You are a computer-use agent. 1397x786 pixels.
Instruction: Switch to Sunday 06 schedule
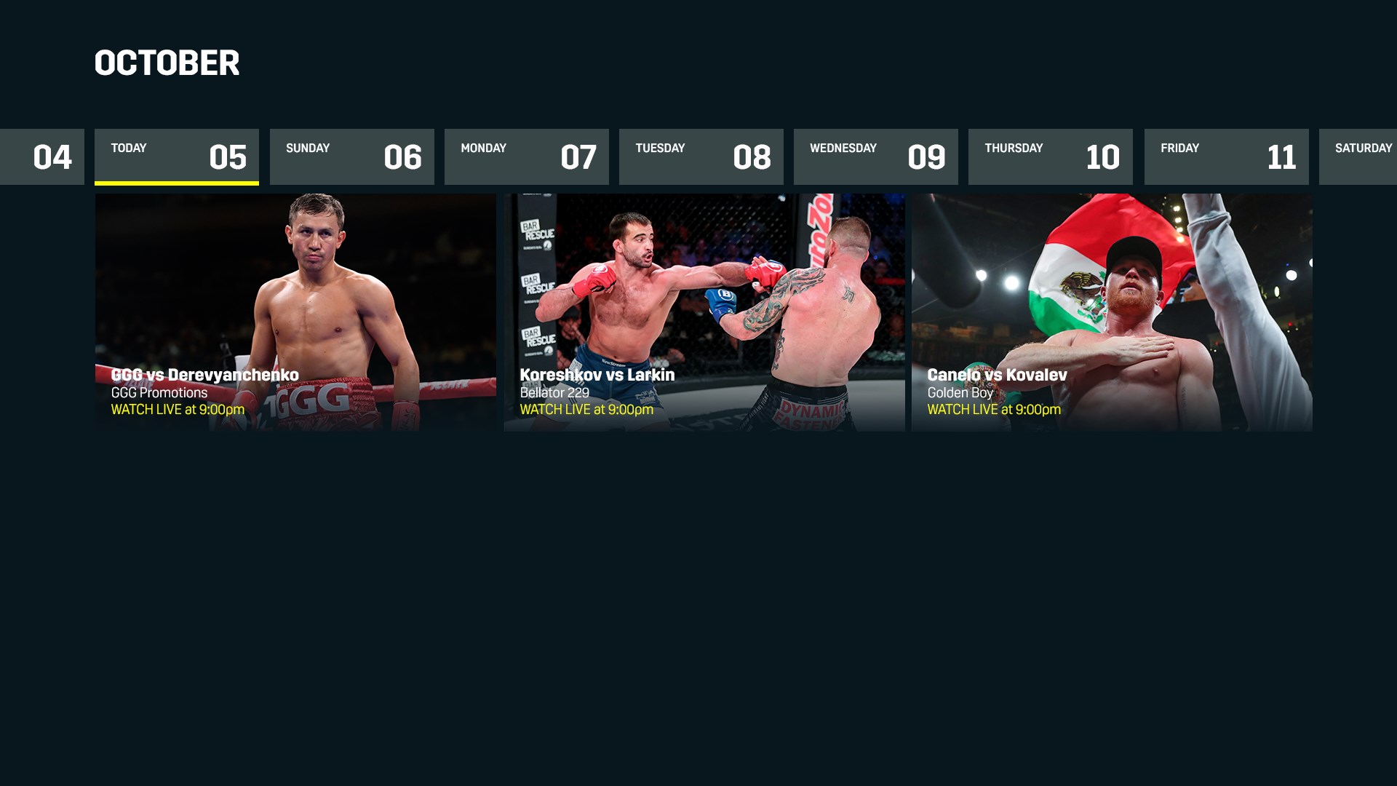pos(352,156)
